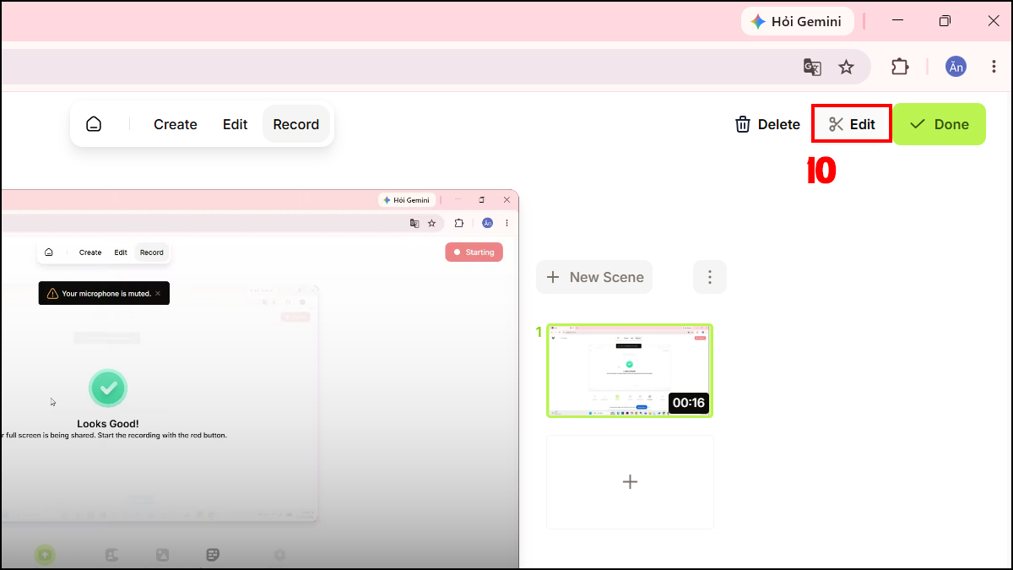The width and height of the screenshot is (1013, 570).
Task: Select scene 1 thumbnail
Action: pyautogui.click(x=630, y=371)
